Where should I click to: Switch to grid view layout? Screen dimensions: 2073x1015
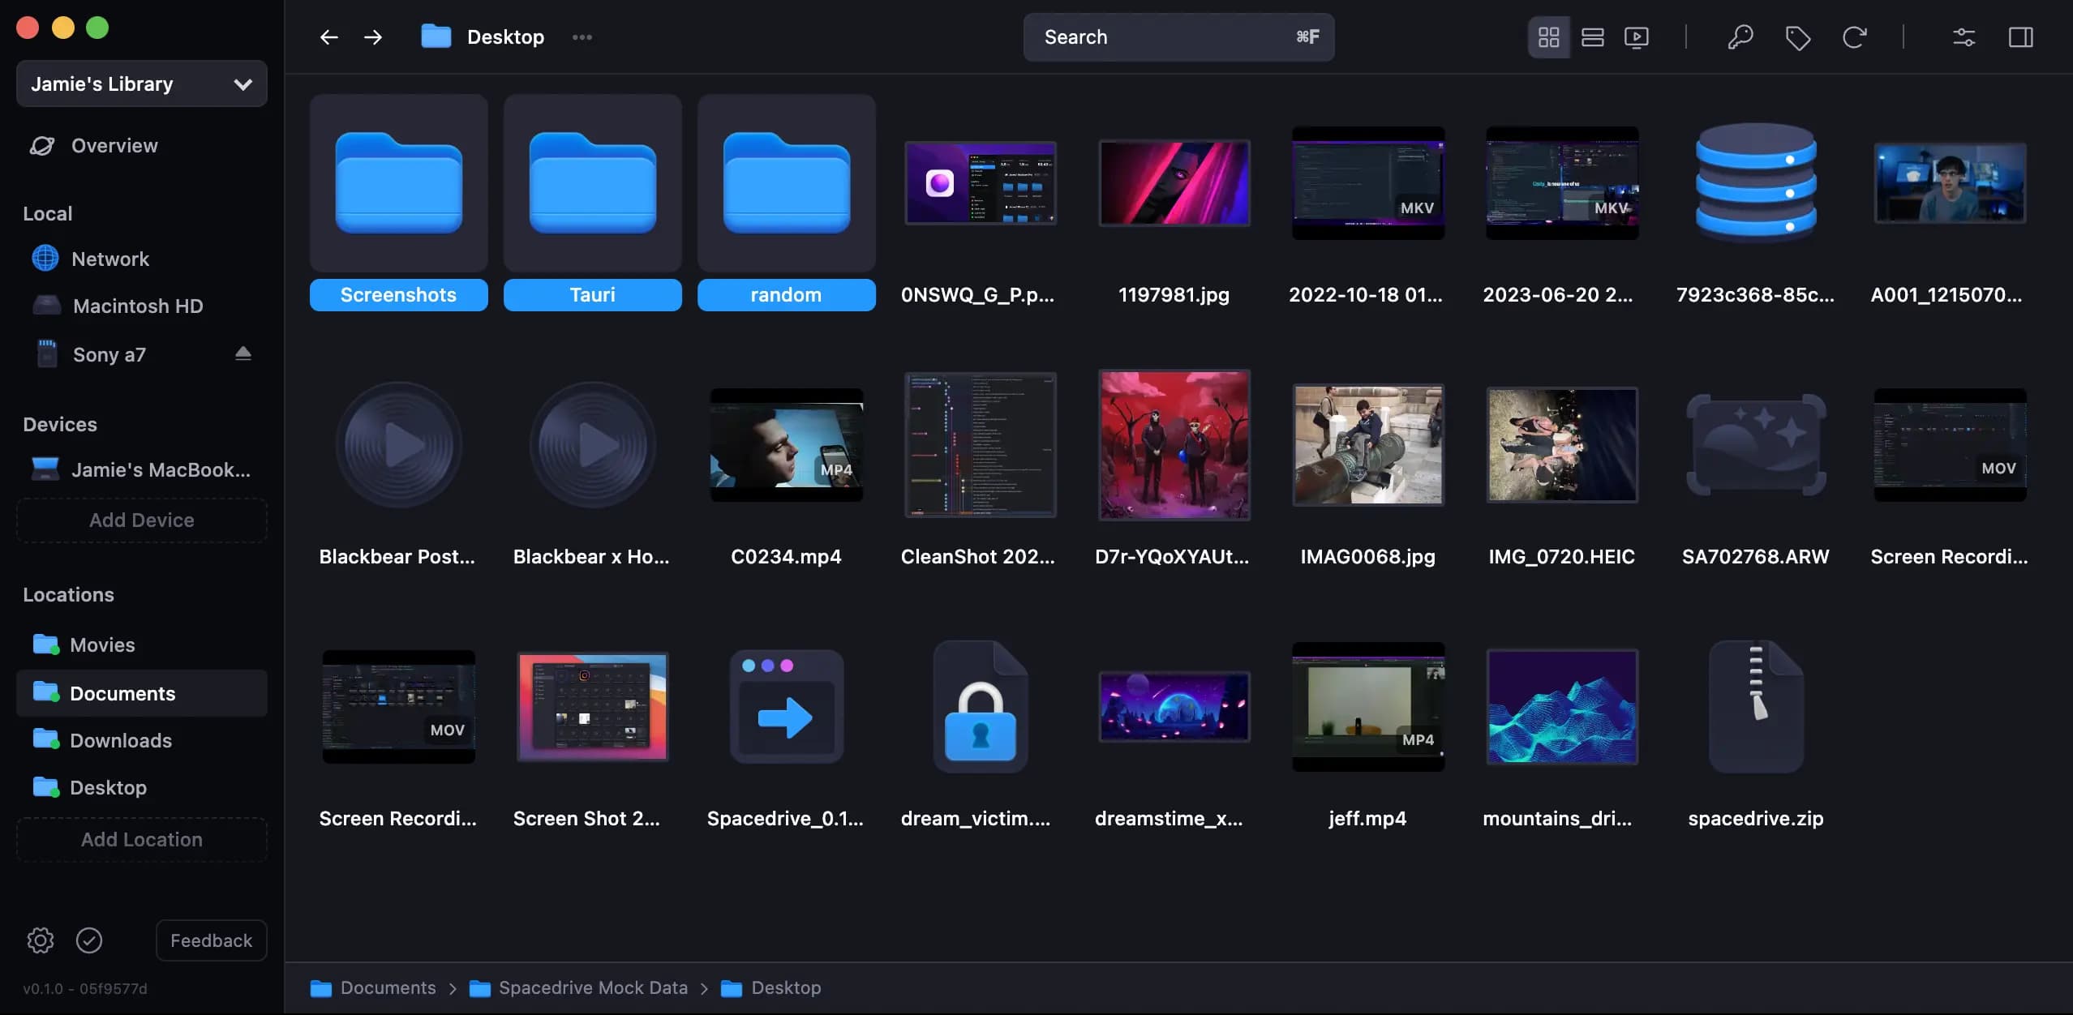coord(1548,37)
